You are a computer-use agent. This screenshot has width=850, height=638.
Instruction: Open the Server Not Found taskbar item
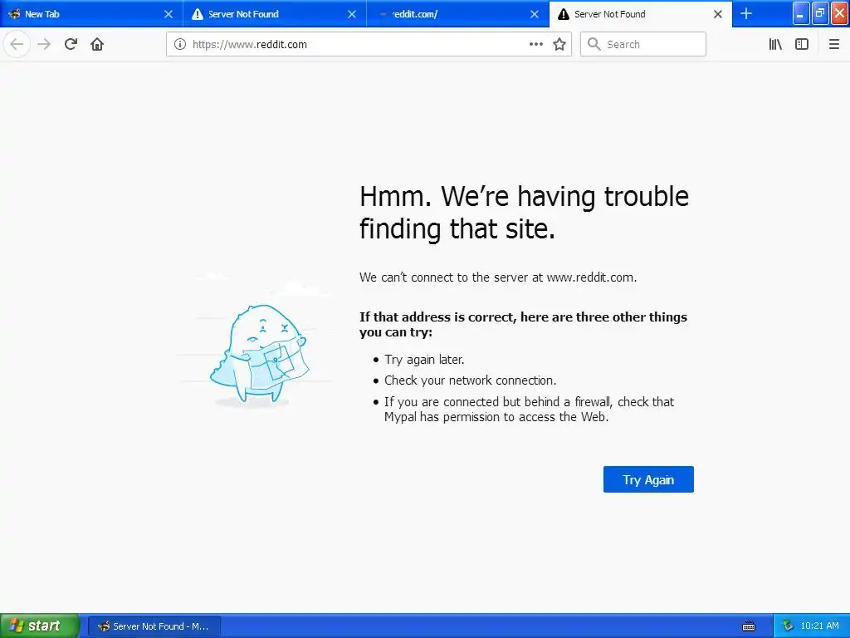pos(154,626)
